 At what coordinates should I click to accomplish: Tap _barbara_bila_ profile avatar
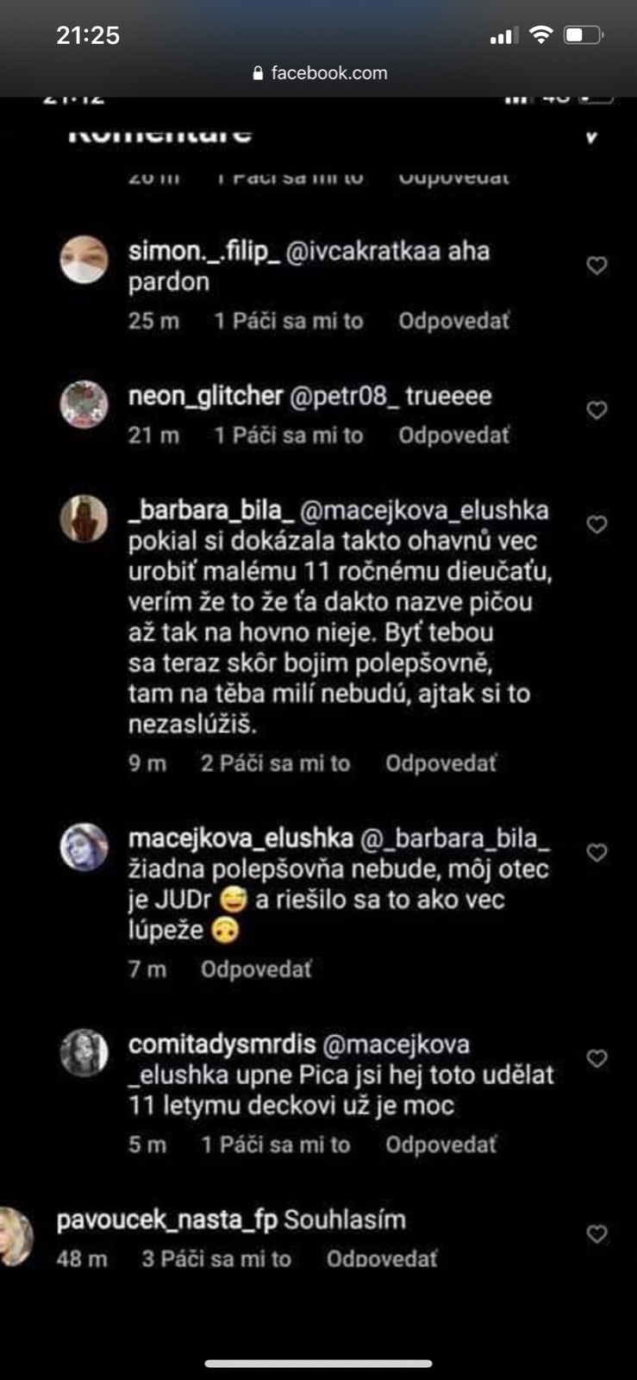[84, 519]
